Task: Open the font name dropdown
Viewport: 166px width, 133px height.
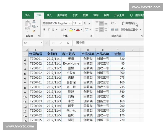Action: [x=70, y=23]
